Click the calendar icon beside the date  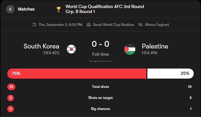[34, 25]
